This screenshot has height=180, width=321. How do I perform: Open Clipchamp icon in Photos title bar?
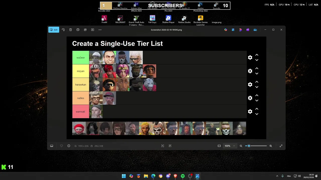tap(248, 30)
